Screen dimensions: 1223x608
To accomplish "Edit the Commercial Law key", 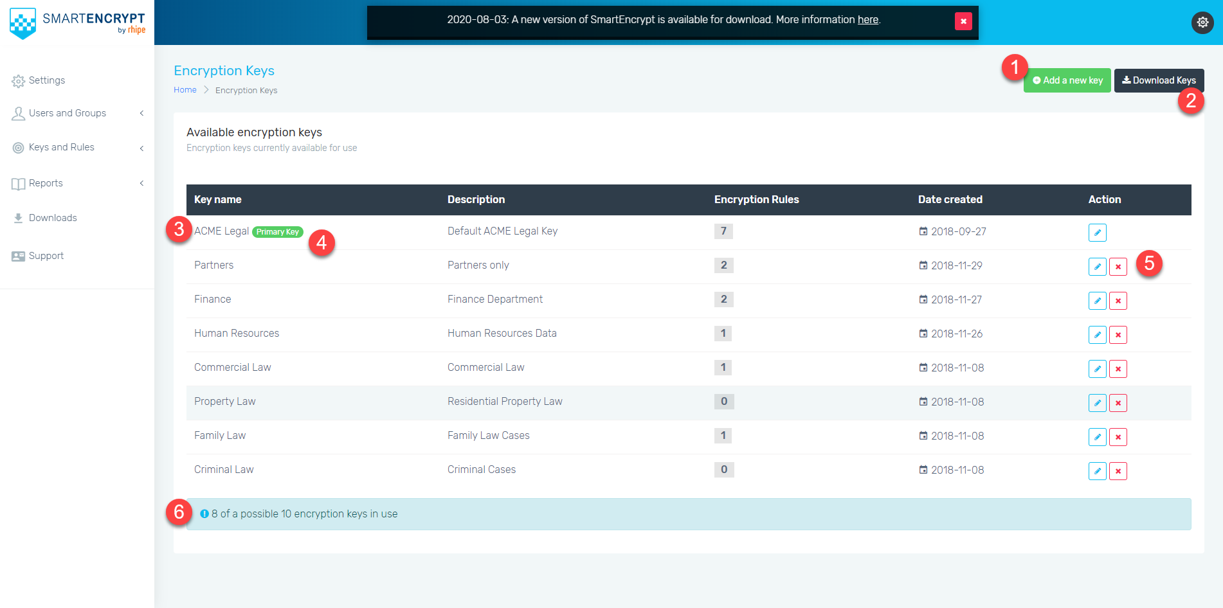I will (1097, 369).
